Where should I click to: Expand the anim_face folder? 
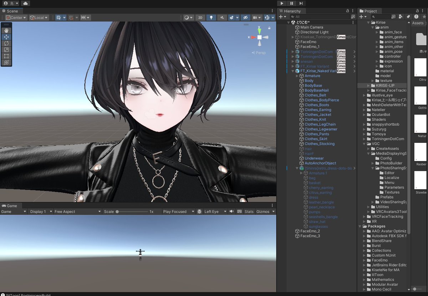click(377, 32)
